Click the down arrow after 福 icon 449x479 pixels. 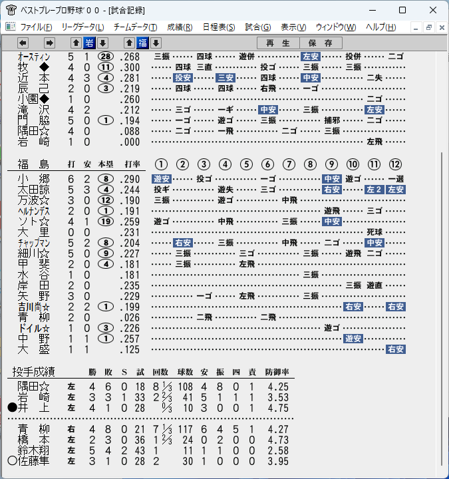point(156,43)
